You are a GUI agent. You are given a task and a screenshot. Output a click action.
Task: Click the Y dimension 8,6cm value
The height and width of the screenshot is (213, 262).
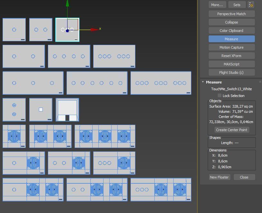click(x=223, y=161)
